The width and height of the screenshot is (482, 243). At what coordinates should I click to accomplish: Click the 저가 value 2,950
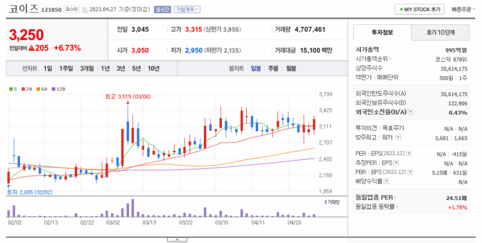pos(194,50)
